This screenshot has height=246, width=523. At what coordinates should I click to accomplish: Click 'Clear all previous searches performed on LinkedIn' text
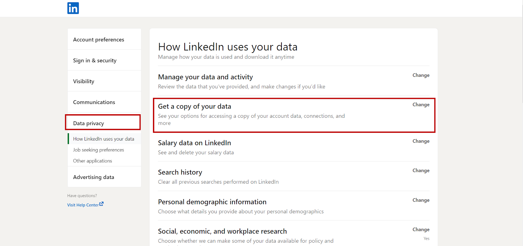(218, 182)
